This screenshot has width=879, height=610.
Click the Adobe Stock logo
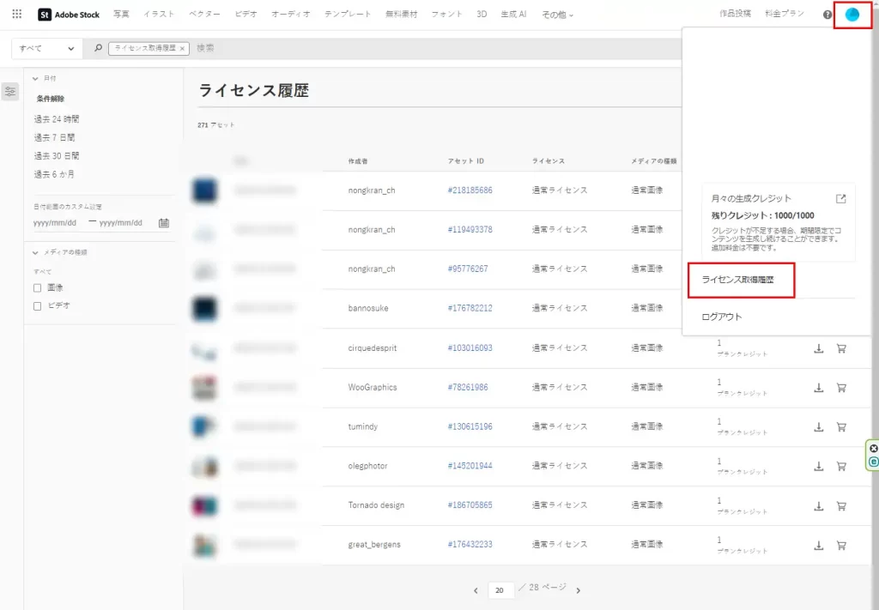(69, 15)
